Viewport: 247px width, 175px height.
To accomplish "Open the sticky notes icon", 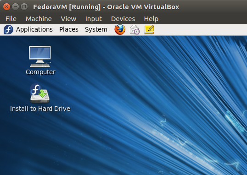I will click(x=149, y=29).
